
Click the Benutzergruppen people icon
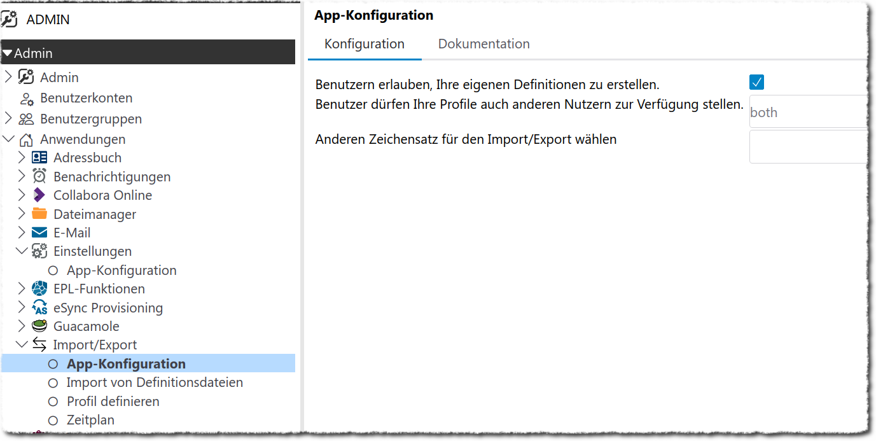click(x=26, y=119)
